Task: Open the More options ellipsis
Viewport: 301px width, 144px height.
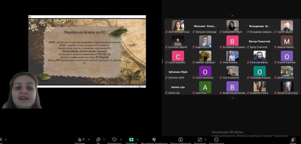Action: coord(216,140)
